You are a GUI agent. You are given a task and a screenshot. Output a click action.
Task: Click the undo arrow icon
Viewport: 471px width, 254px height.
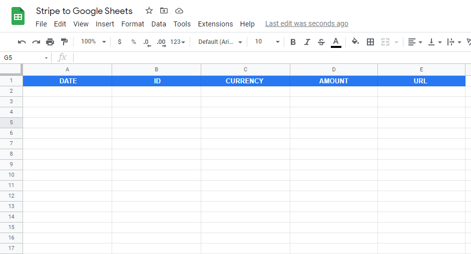tap(22, 42)
